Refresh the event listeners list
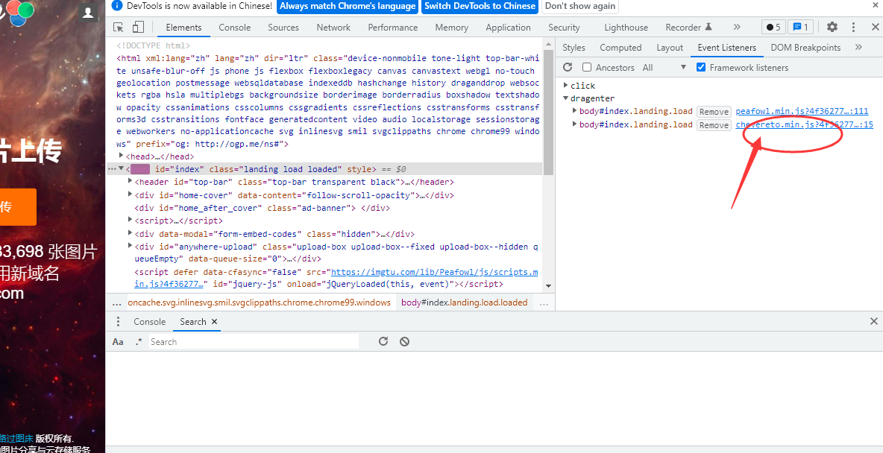The width and height of the screenshot is (883, 453). tap(568, 67)
